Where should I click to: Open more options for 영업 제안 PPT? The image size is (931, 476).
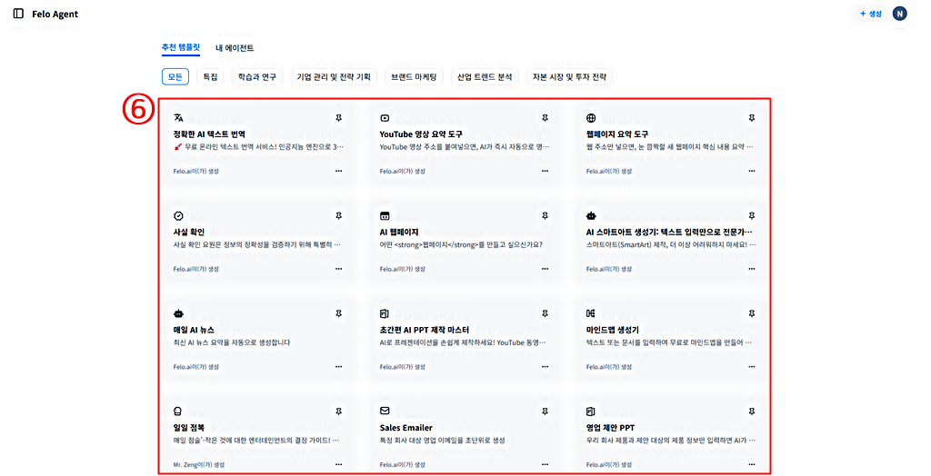[x=752, y=465]
